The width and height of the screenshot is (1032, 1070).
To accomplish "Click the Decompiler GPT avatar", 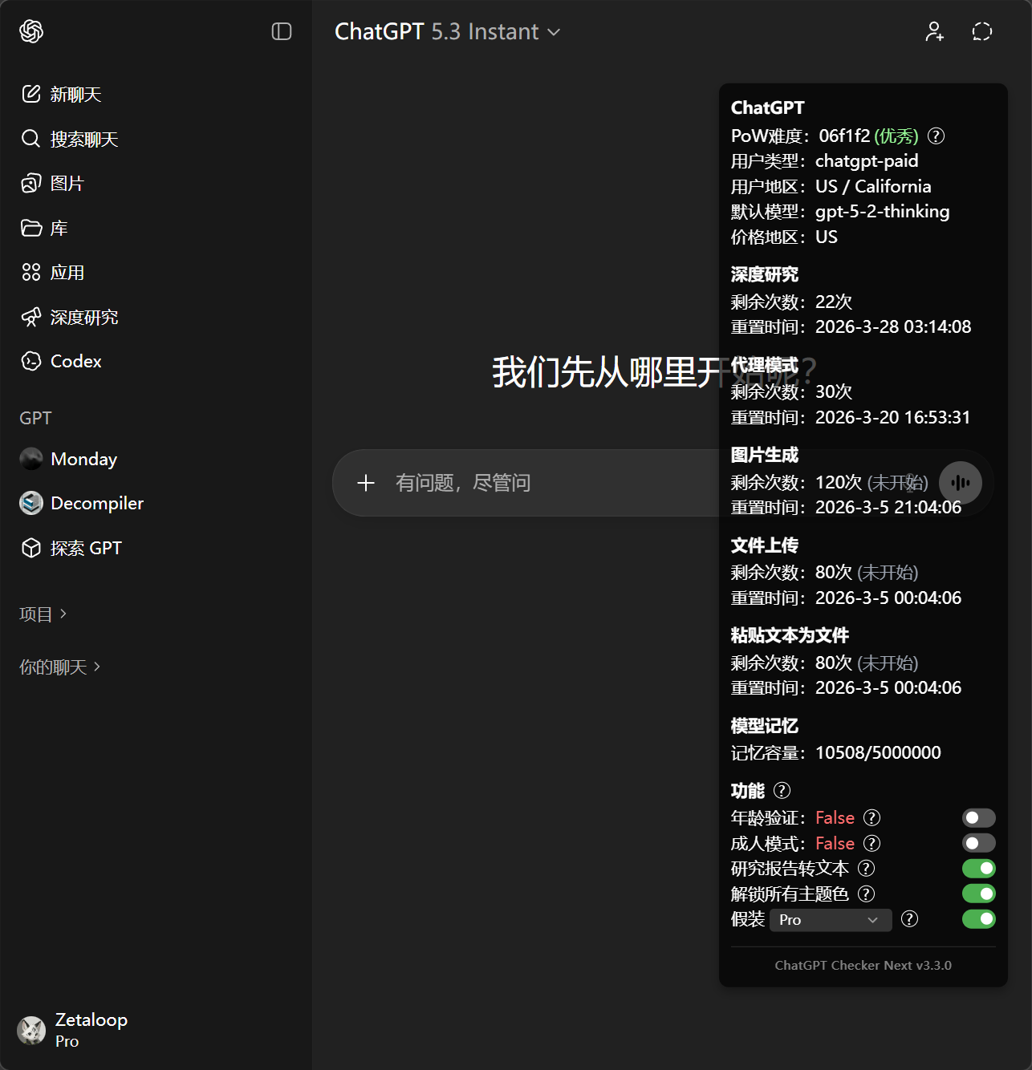I will pyautogui.click(x=31, y=503).
